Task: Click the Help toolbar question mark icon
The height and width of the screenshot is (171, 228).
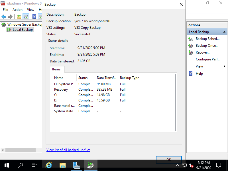Action: 34,16
